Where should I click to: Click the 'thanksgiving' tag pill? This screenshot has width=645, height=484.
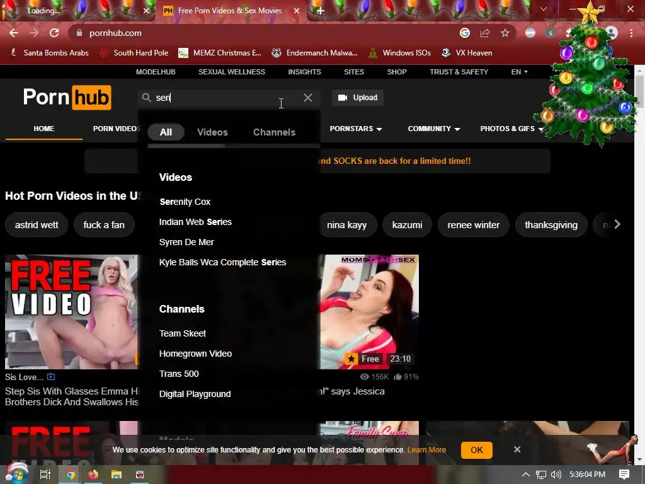pyautogui.click(x=551, y=225)
